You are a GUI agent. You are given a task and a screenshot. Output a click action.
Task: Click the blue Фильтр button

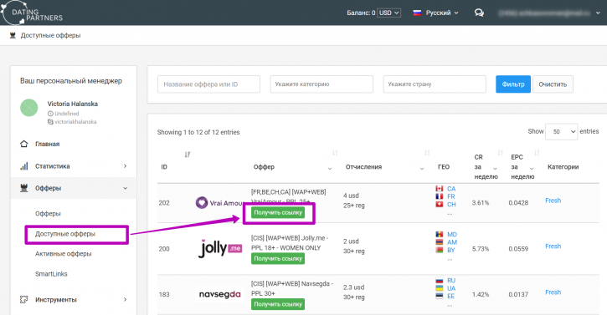(x=513, y=84)
